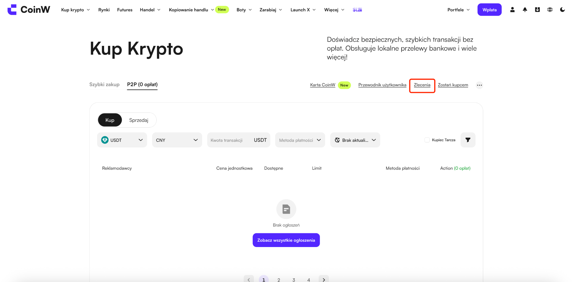Open the Futures menu item
This screenshot has width=573, height=282.
tap(125, 10)
